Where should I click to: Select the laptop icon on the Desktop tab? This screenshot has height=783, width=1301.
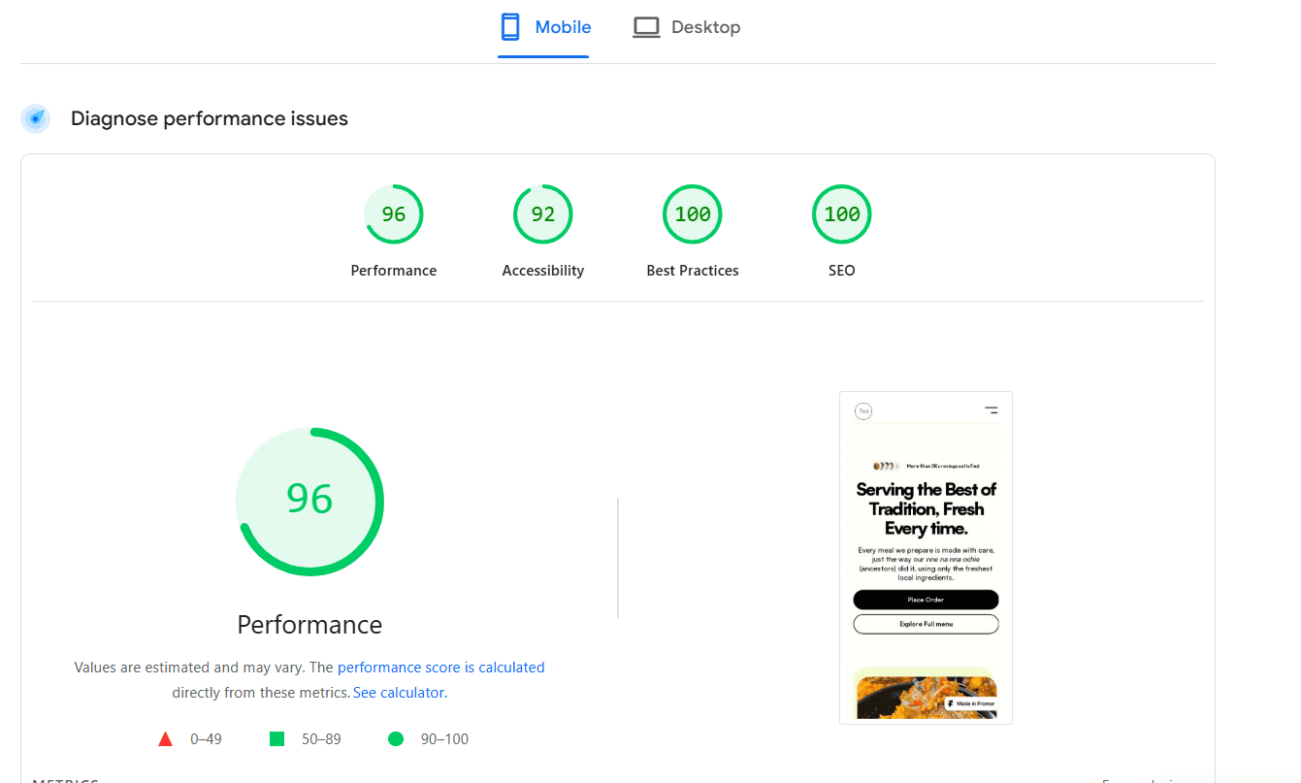(x=646, y=26)
